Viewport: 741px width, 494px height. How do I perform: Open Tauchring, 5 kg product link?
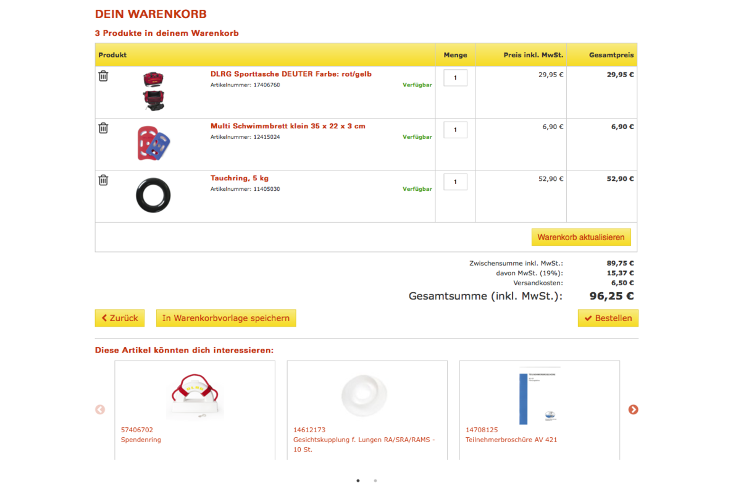coord(240,178)
